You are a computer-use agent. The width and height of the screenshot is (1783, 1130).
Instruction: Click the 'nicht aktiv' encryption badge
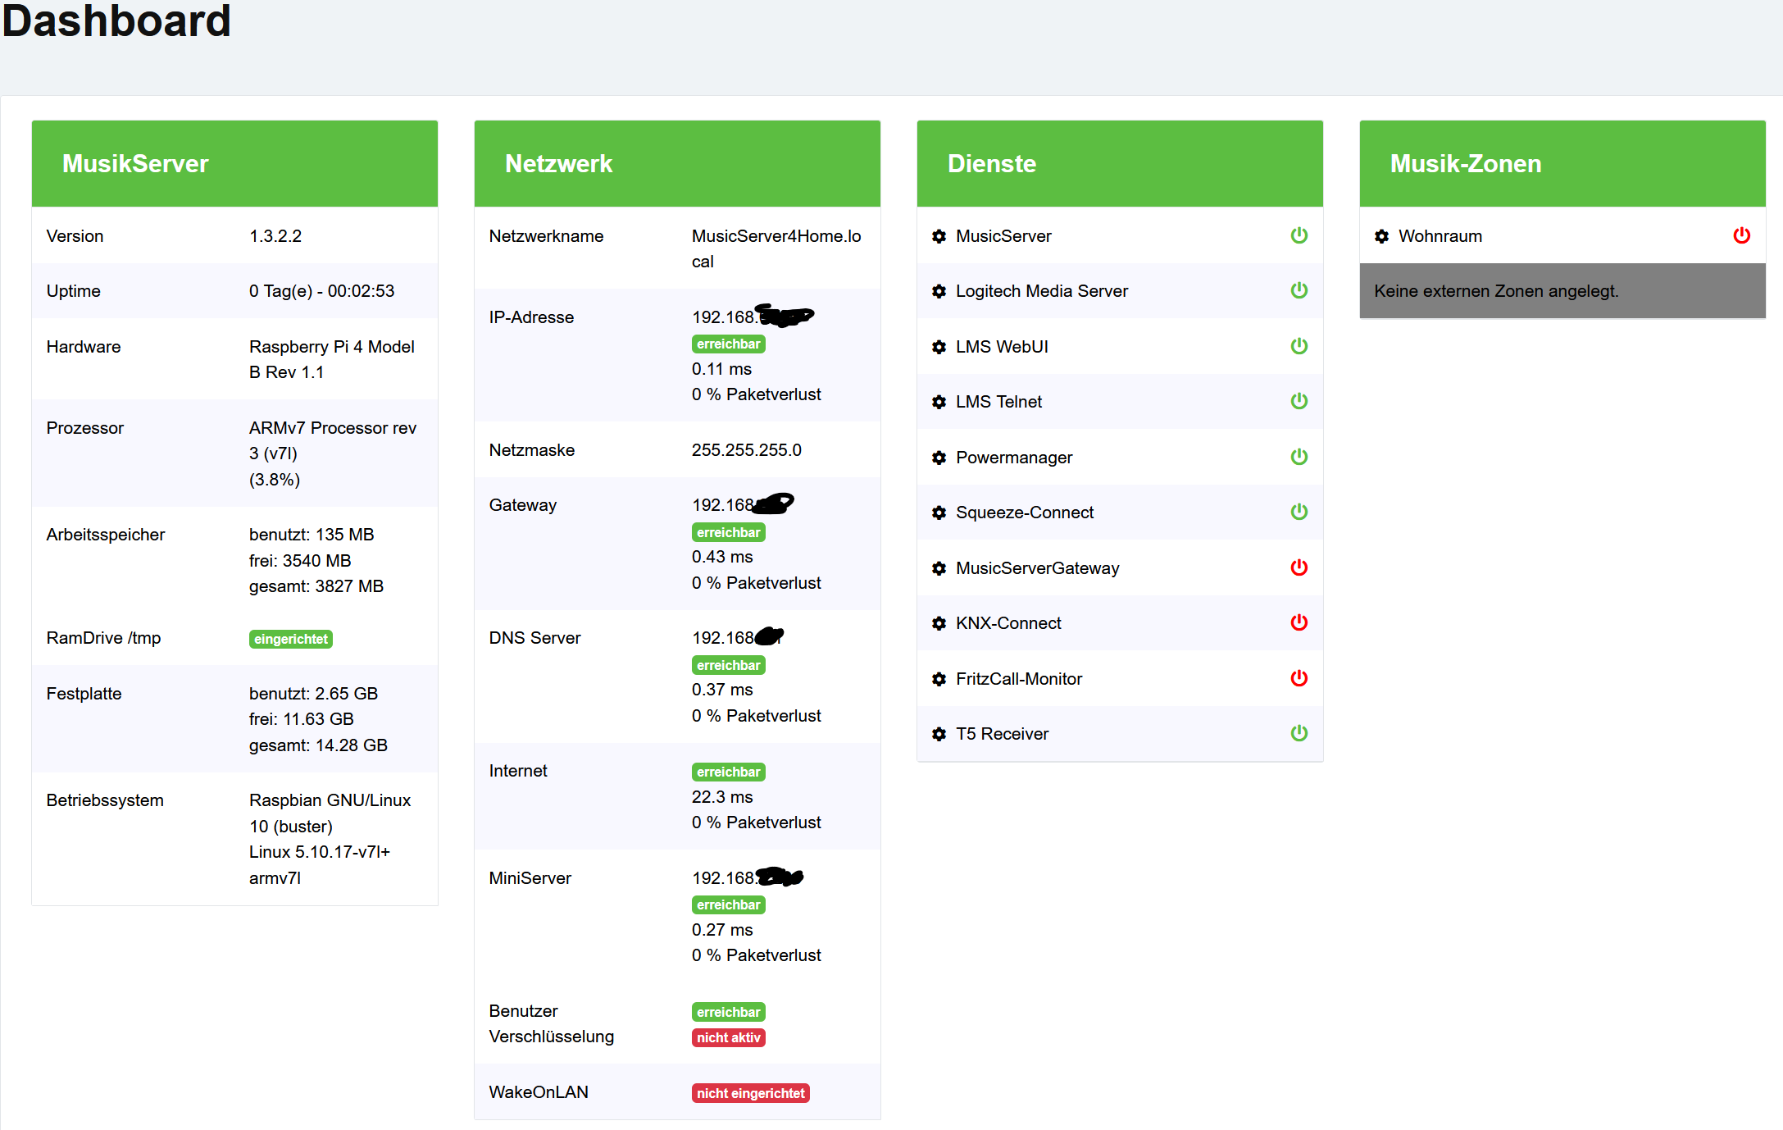(728, 1037)
